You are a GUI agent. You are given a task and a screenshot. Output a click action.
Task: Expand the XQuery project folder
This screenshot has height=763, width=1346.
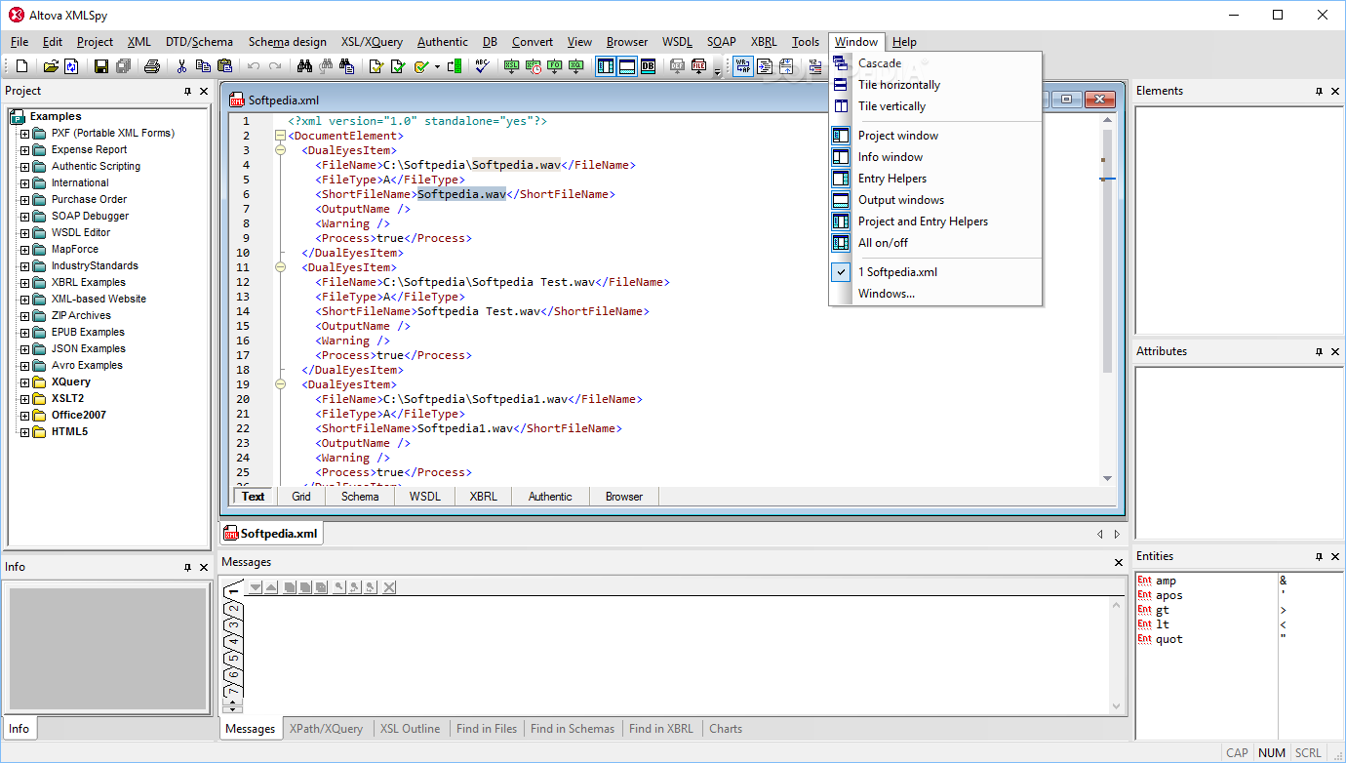click(25, 381)
